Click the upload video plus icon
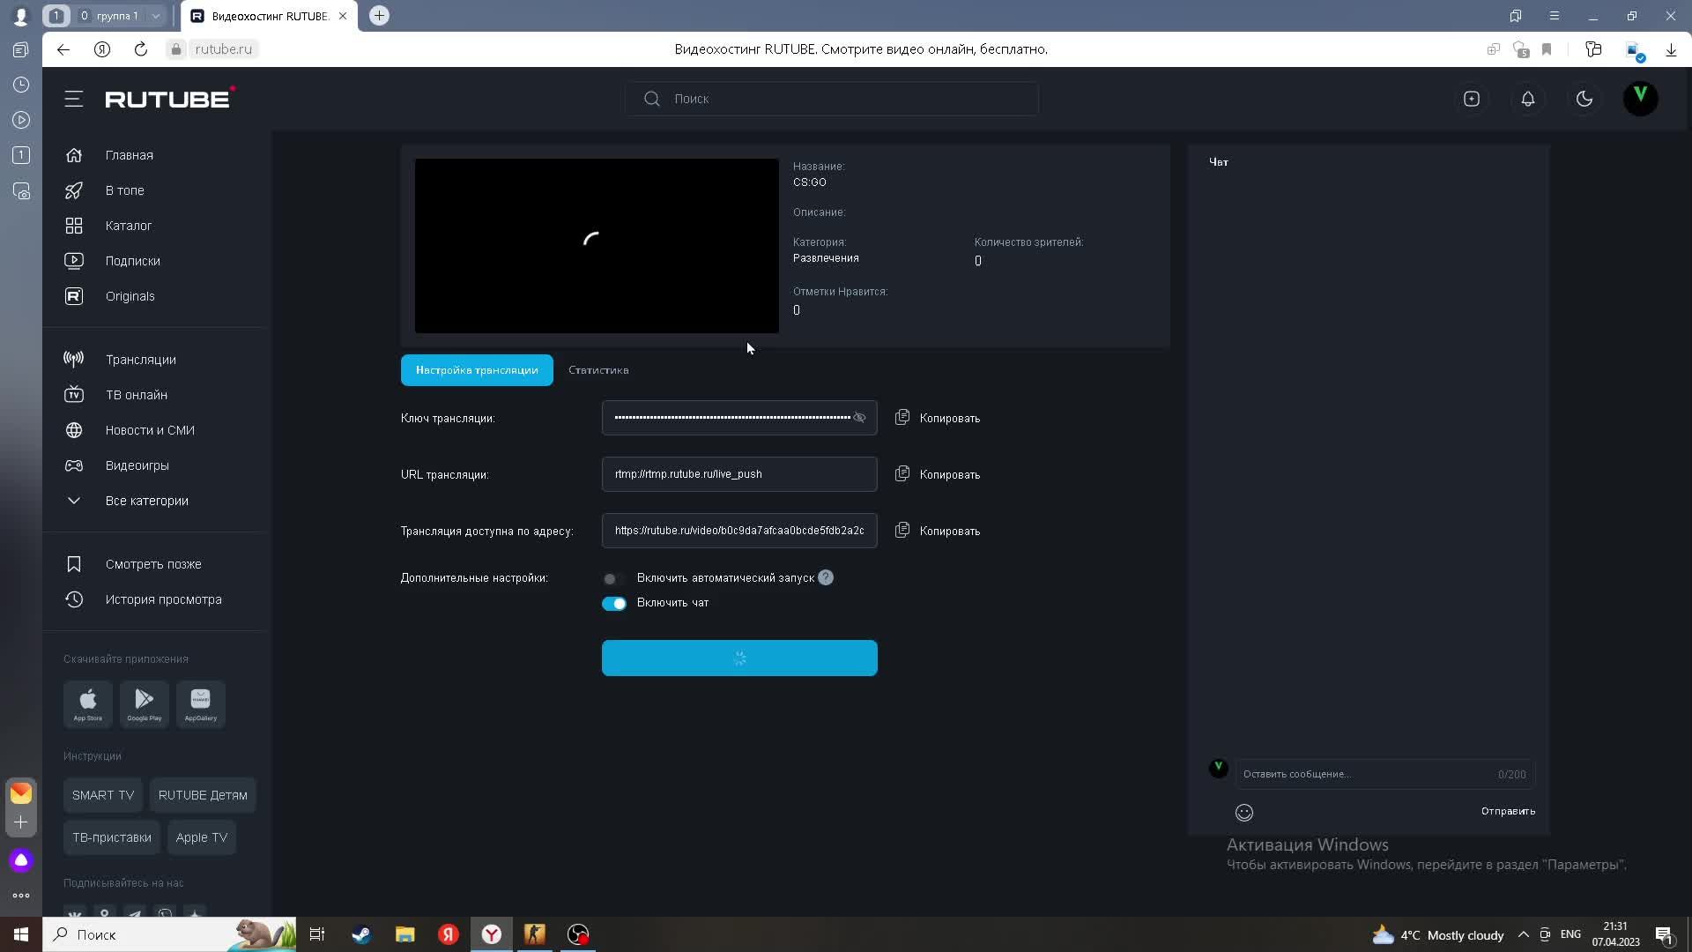1692x952 pixels. coord(1472,99)
